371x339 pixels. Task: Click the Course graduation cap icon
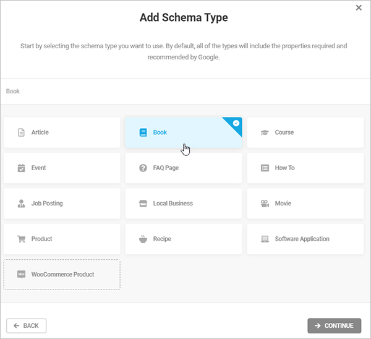(265, 132)
